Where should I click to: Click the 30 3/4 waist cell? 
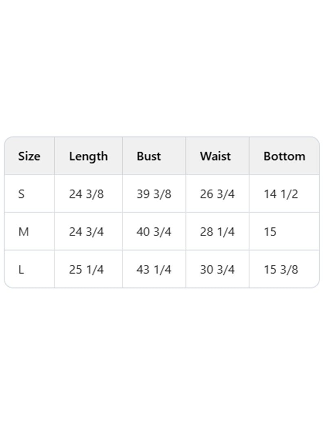click(x=217, y=269)
